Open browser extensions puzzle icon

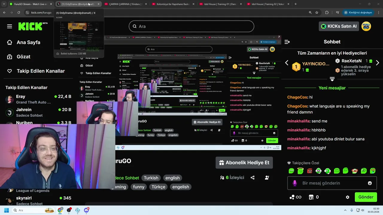tap(327, 13)
